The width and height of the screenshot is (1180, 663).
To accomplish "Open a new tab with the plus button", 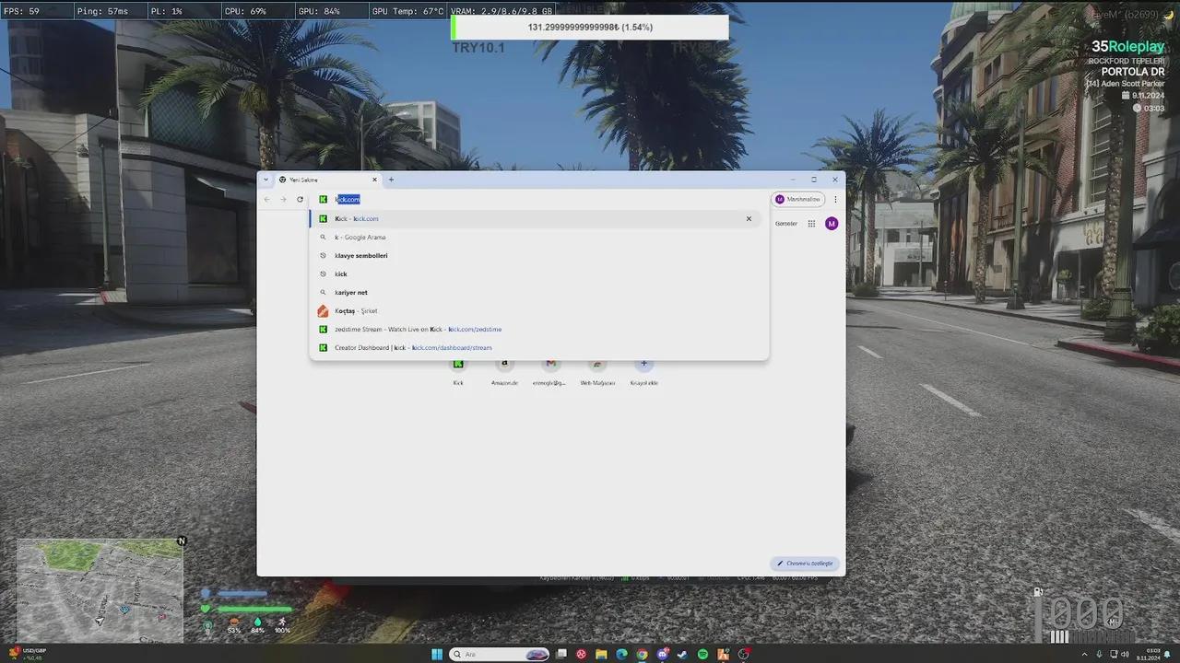I will click(391, 180).
